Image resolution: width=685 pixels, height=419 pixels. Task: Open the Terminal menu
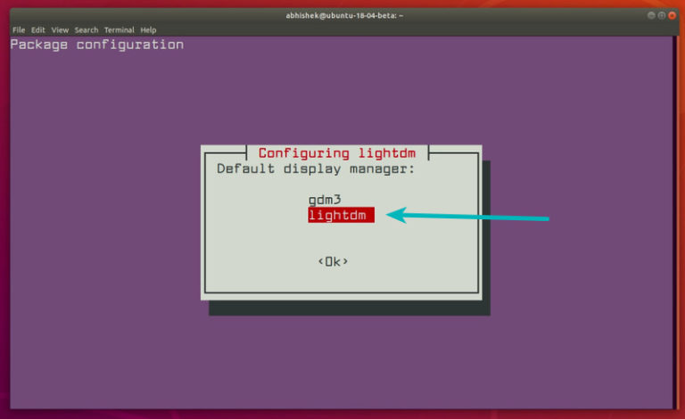coord(119,29)
